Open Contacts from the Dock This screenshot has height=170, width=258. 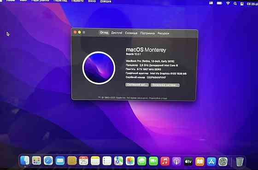coord(72,161)
